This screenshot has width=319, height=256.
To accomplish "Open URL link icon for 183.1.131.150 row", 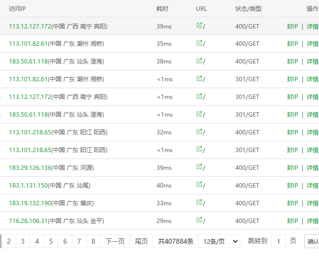I will (199, 185).
